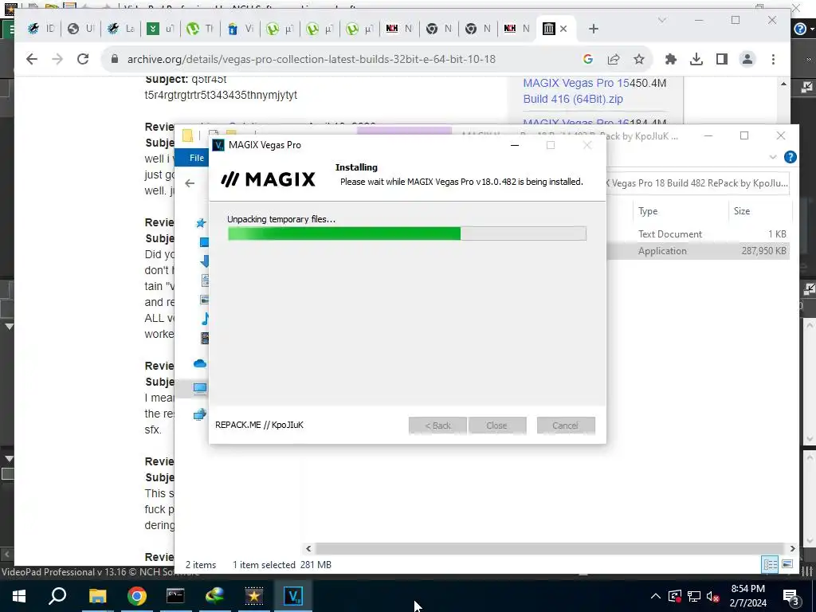Select This PC icon in Explorer sidebar
816x612 pixels.
[200, 388]
